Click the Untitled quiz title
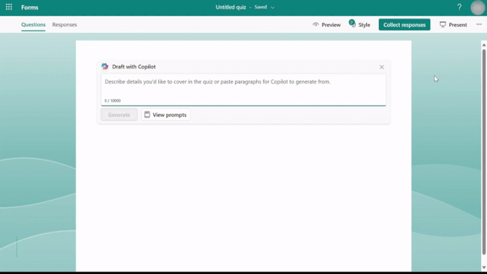487x274 pixels. pos(231,7)
